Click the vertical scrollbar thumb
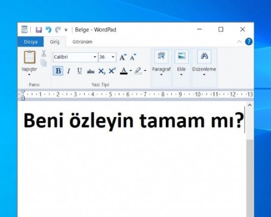Viewport: 271px width, 217px height. [x=250, y=178]
